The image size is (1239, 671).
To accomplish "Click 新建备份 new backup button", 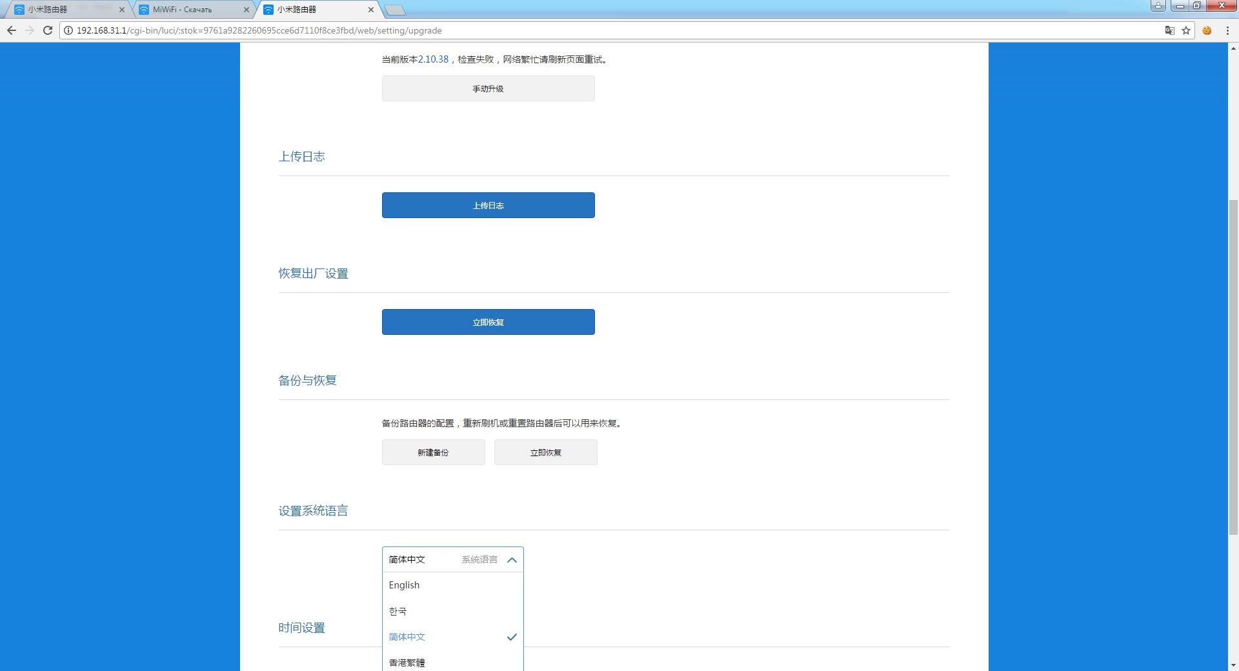I will [x=433, y=452].
